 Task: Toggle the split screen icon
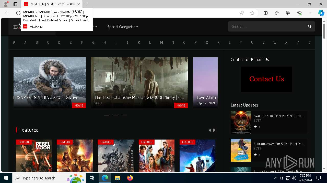point(266,13)
